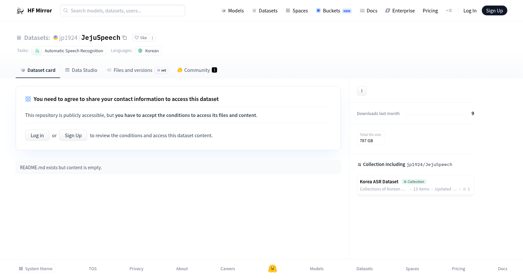
Task: Open Careers footer link
Action: pos(228,269)
